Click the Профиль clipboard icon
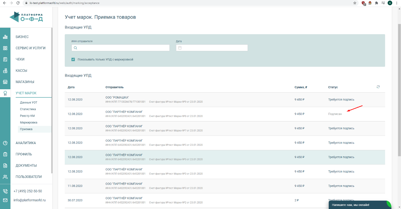The width and height of the screenshot is (401, 209). click(5, 154)
